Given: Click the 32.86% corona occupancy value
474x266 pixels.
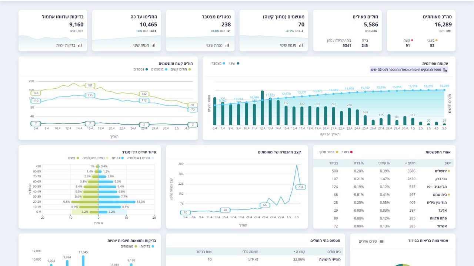Looking at the screenshot, I should [x=298, y=260].
